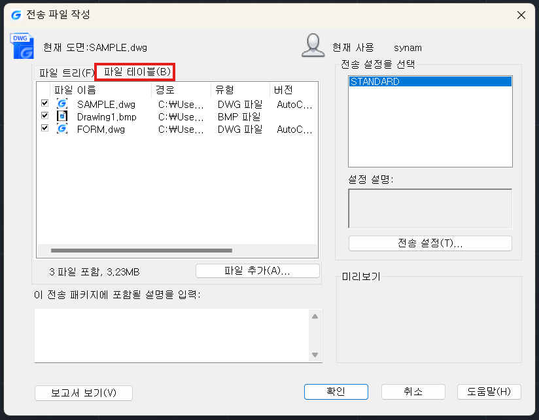Click the 3 파일 포함, 3.23MB summary text
Viewport: 539px width, 420px height.
(x=94, y=272)
